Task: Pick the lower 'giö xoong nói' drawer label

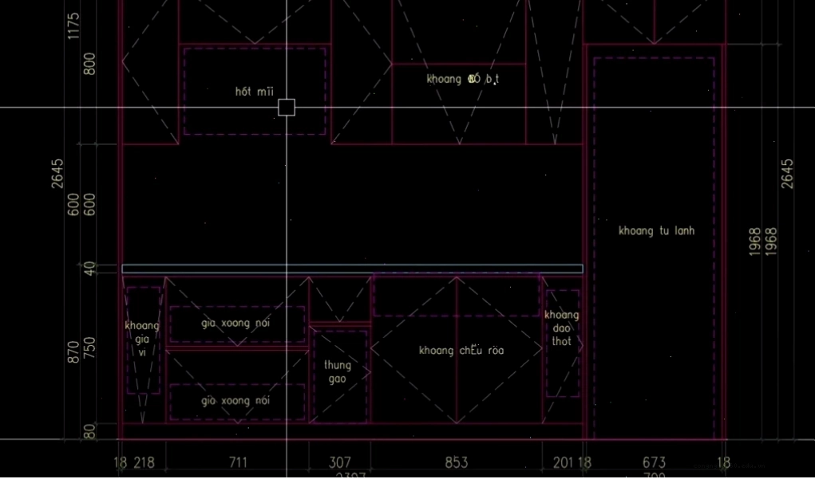Action: (x=235, y=401)
